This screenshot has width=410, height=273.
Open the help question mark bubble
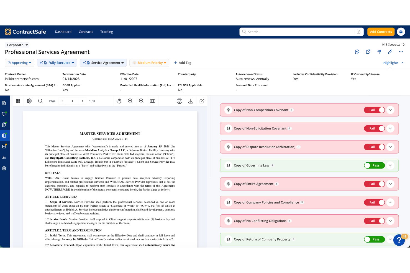point(399,240)
